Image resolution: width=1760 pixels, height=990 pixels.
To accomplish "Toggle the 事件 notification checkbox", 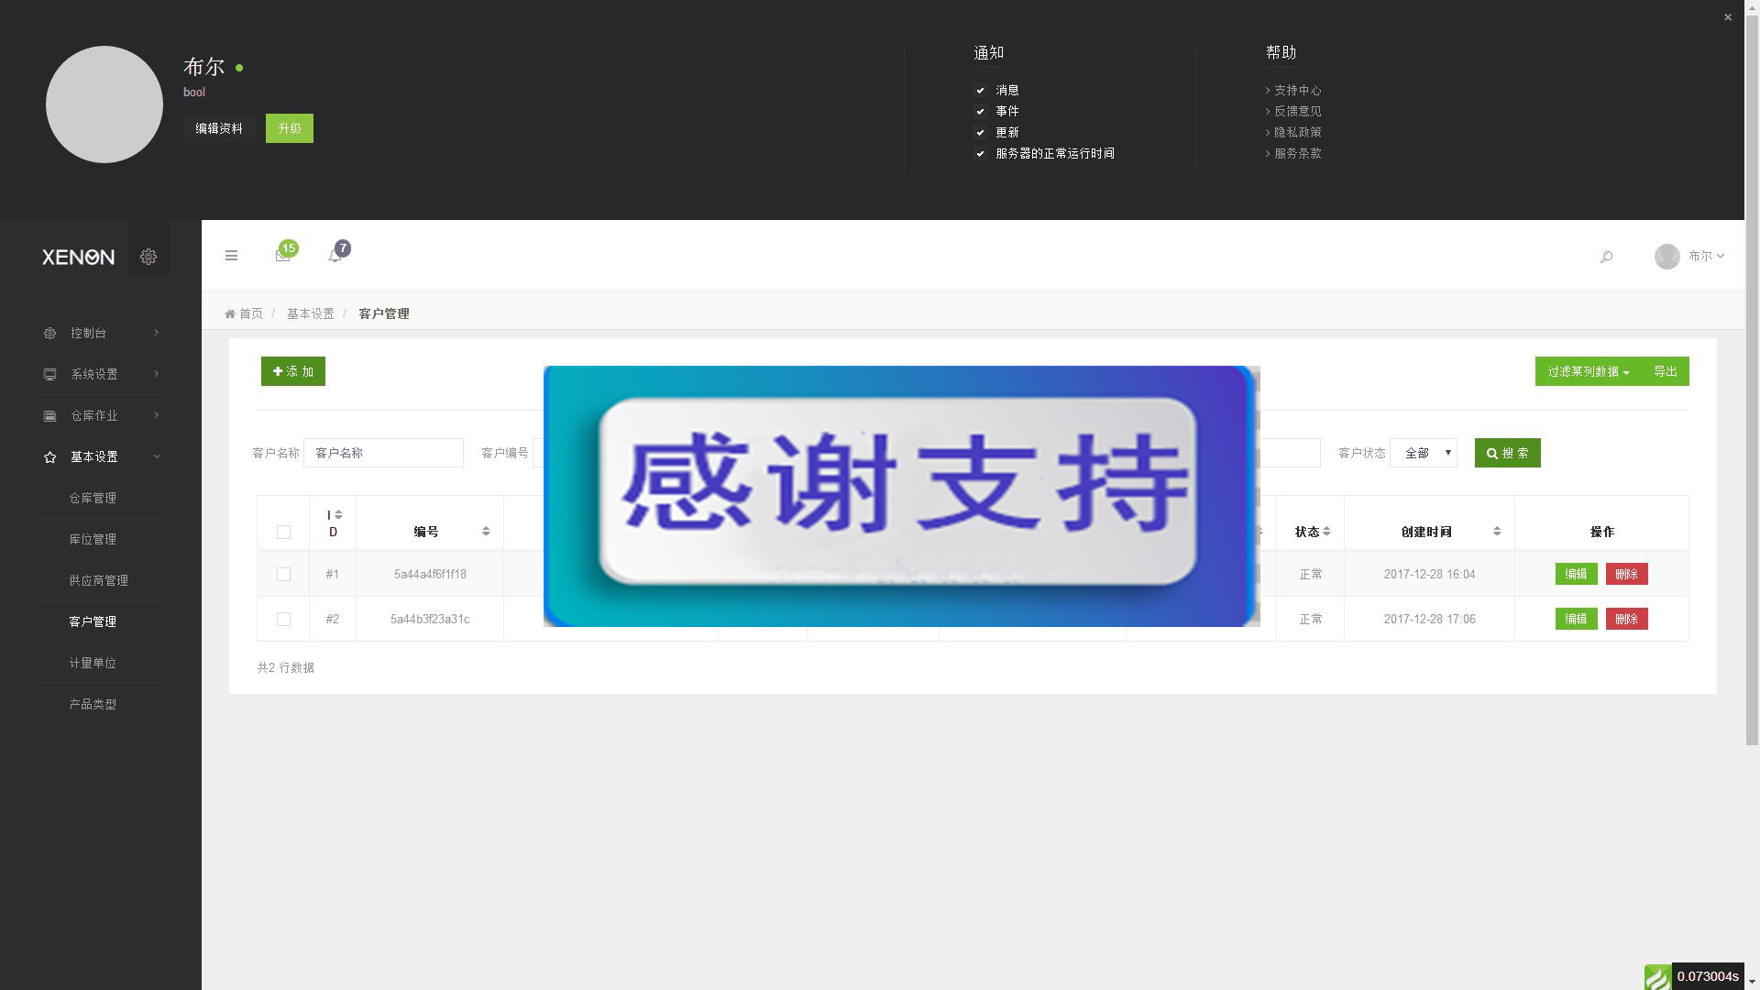I will pos(980,111).
